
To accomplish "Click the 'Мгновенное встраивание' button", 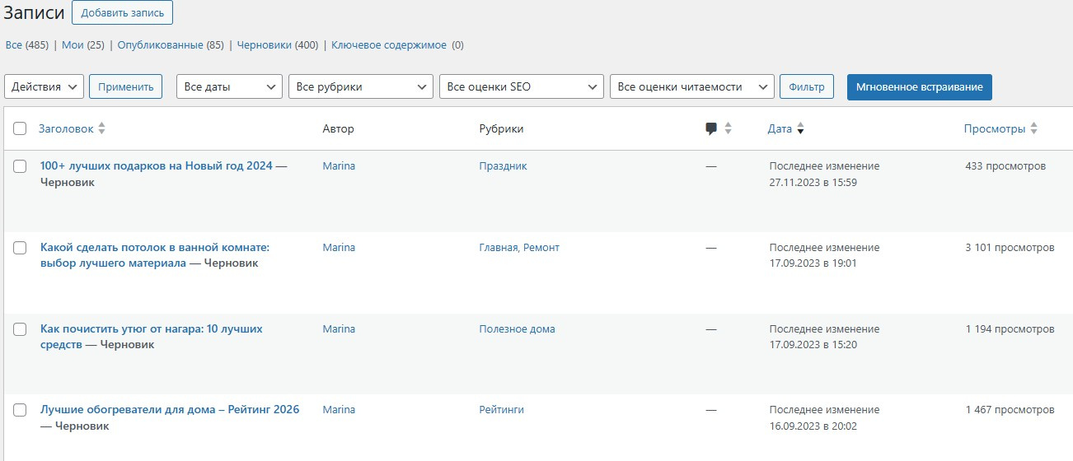I will tap(919, 86).
